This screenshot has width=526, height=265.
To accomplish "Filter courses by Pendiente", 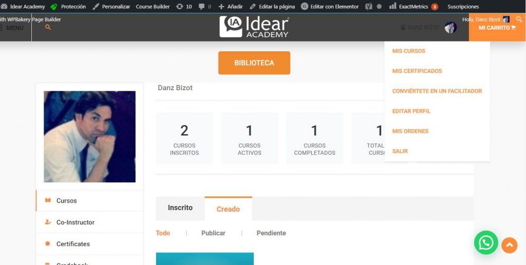I will [x=271, y=233].
